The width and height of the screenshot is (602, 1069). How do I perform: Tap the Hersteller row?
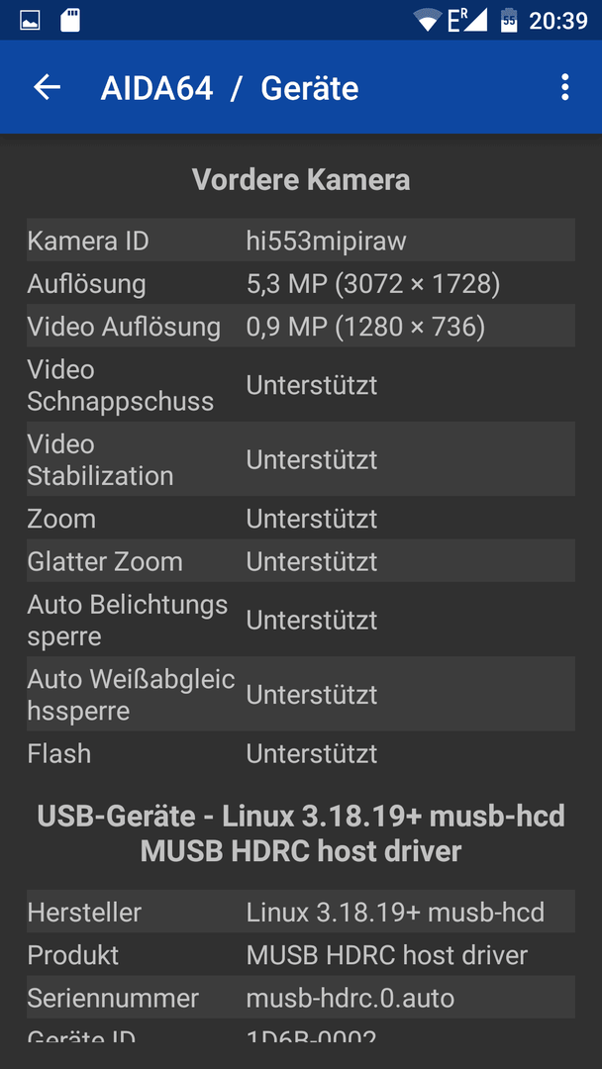click(x=301, y=912)
